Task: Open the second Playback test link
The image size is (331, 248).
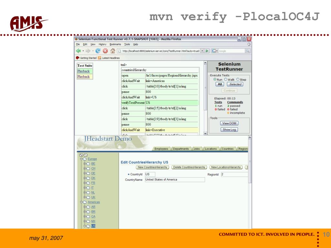Action: 83,77
